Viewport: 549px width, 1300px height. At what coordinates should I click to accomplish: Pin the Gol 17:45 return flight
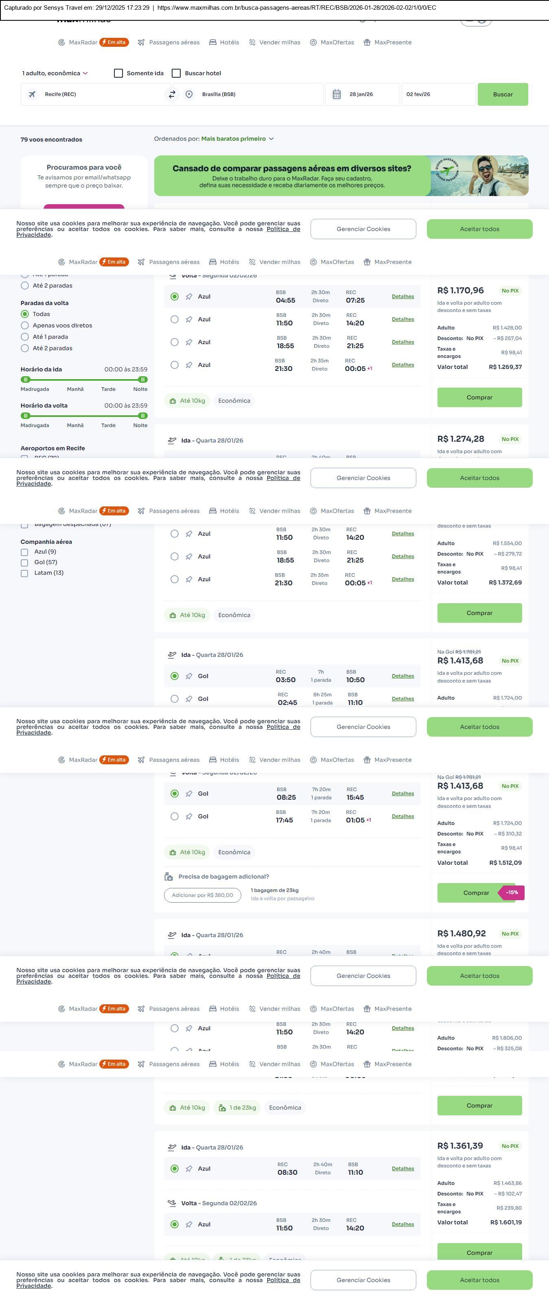click(189, 816)
